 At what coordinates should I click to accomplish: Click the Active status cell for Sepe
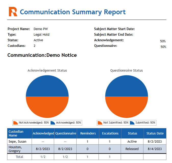click(x=132, y=142)
